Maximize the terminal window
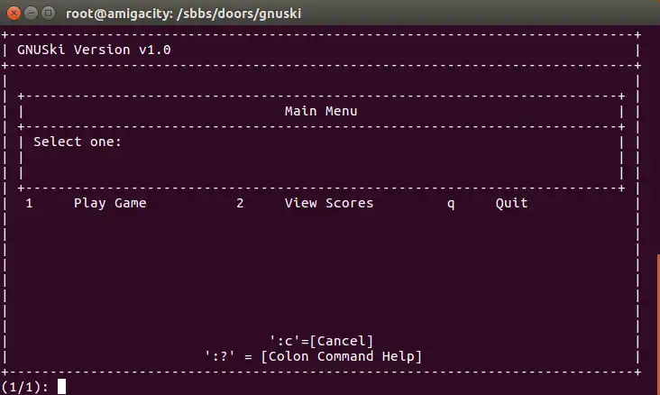Image resolution: width=660 pixels, height=395 pixels. (48, 13)
